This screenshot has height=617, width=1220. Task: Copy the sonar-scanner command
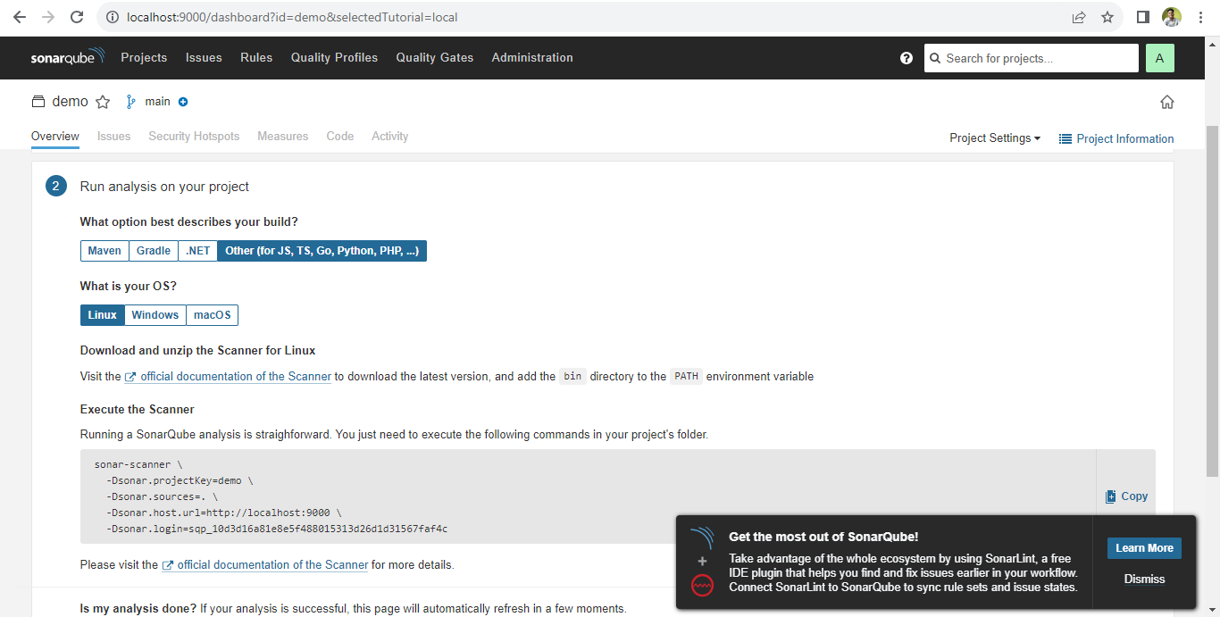coord(1126,496)
